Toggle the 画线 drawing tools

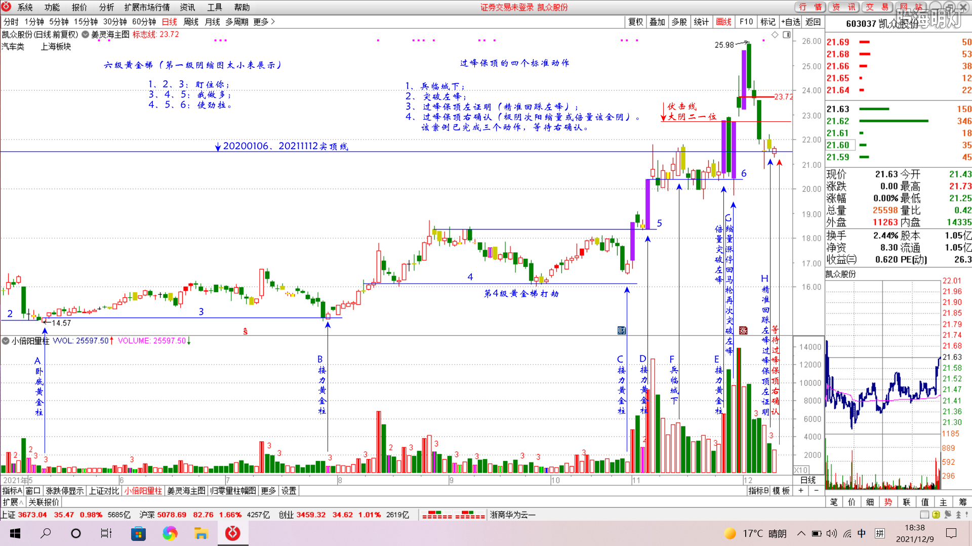click(x=723, y=22)
